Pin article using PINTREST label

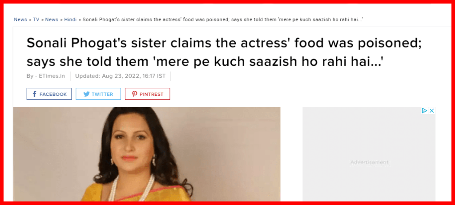(x=152, y=94)
